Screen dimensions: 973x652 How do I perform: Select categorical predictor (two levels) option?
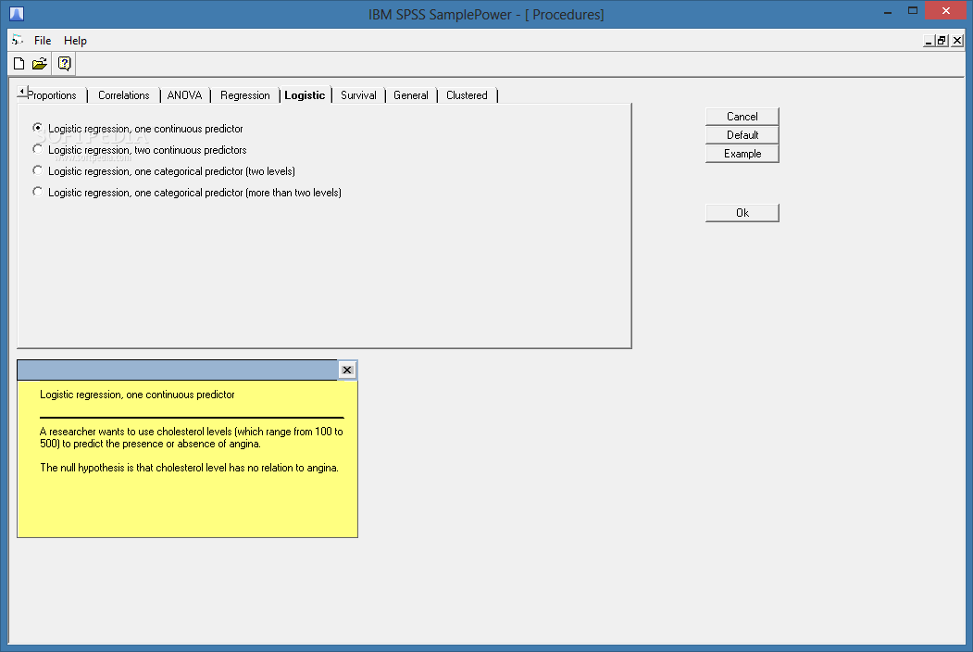point(164,170)
